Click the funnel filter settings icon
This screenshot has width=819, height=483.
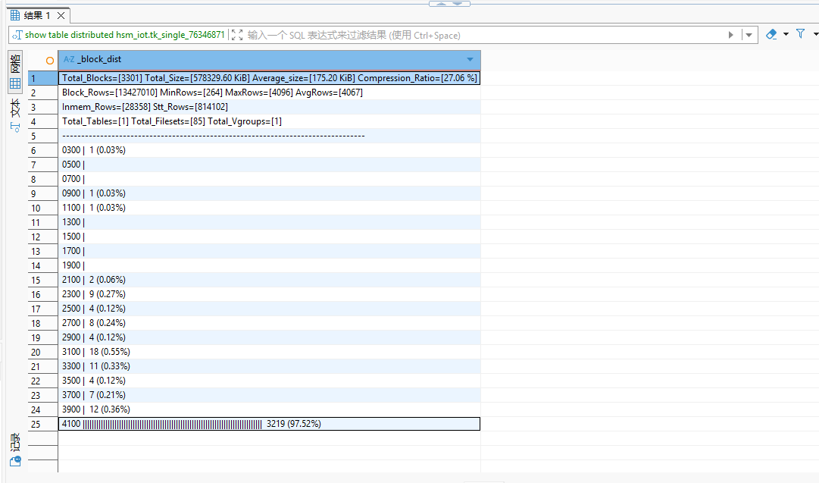coord(800,34)
